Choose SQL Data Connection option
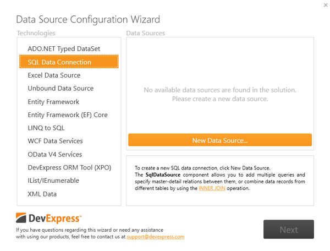The height and width of the screenshot is (251, 330). [x=59, y=62]
